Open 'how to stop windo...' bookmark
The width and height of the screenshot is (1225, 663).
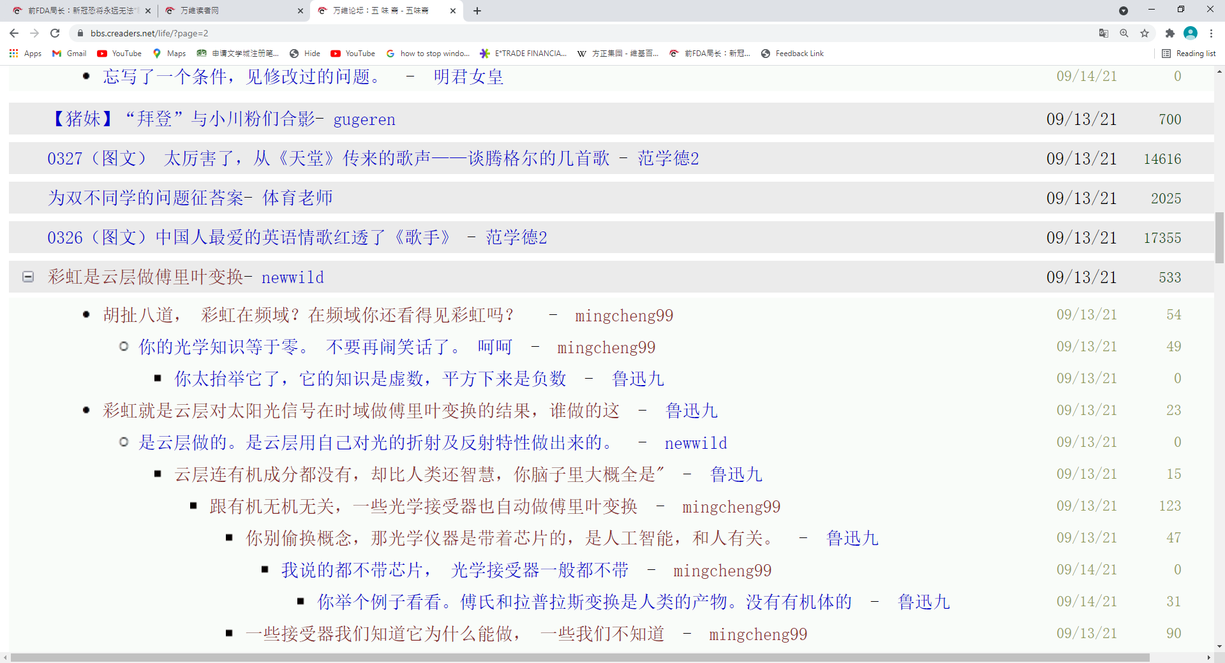tap(428, 54)
